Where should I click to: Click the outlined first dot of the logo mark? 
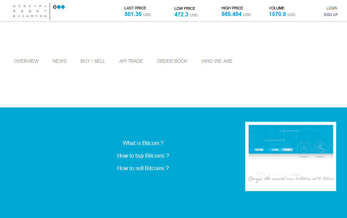[x=55, y=7]
